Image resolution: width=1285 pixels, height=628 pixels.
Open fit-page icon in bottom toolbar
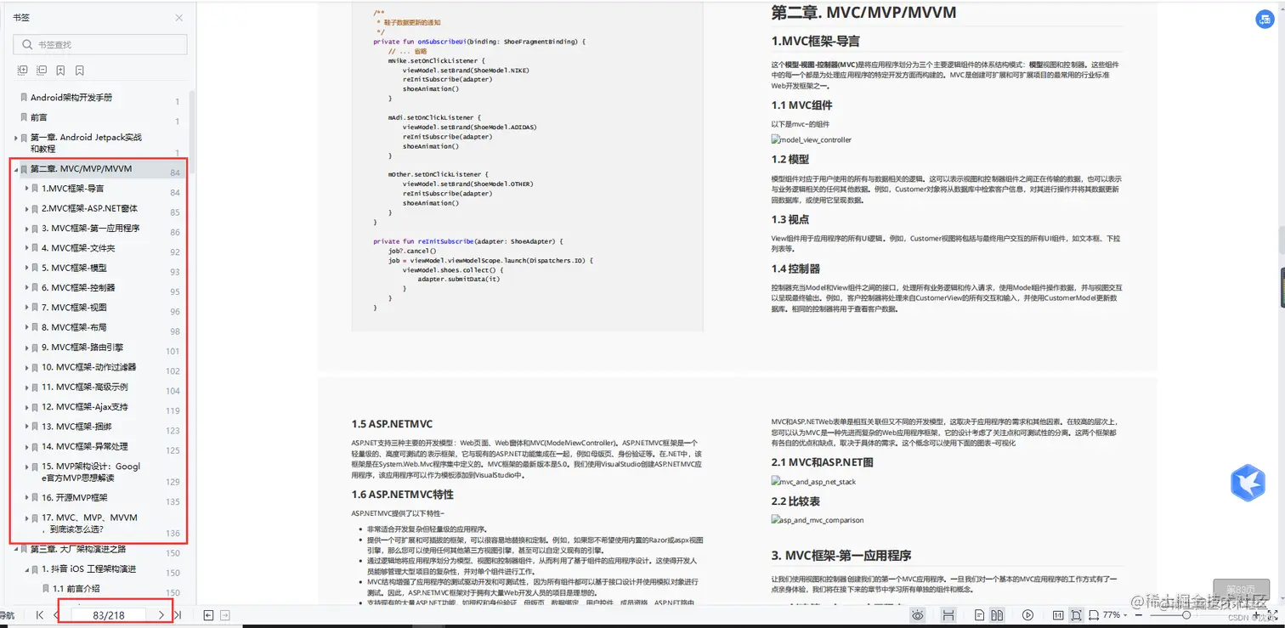click(x=1077, y=614)
